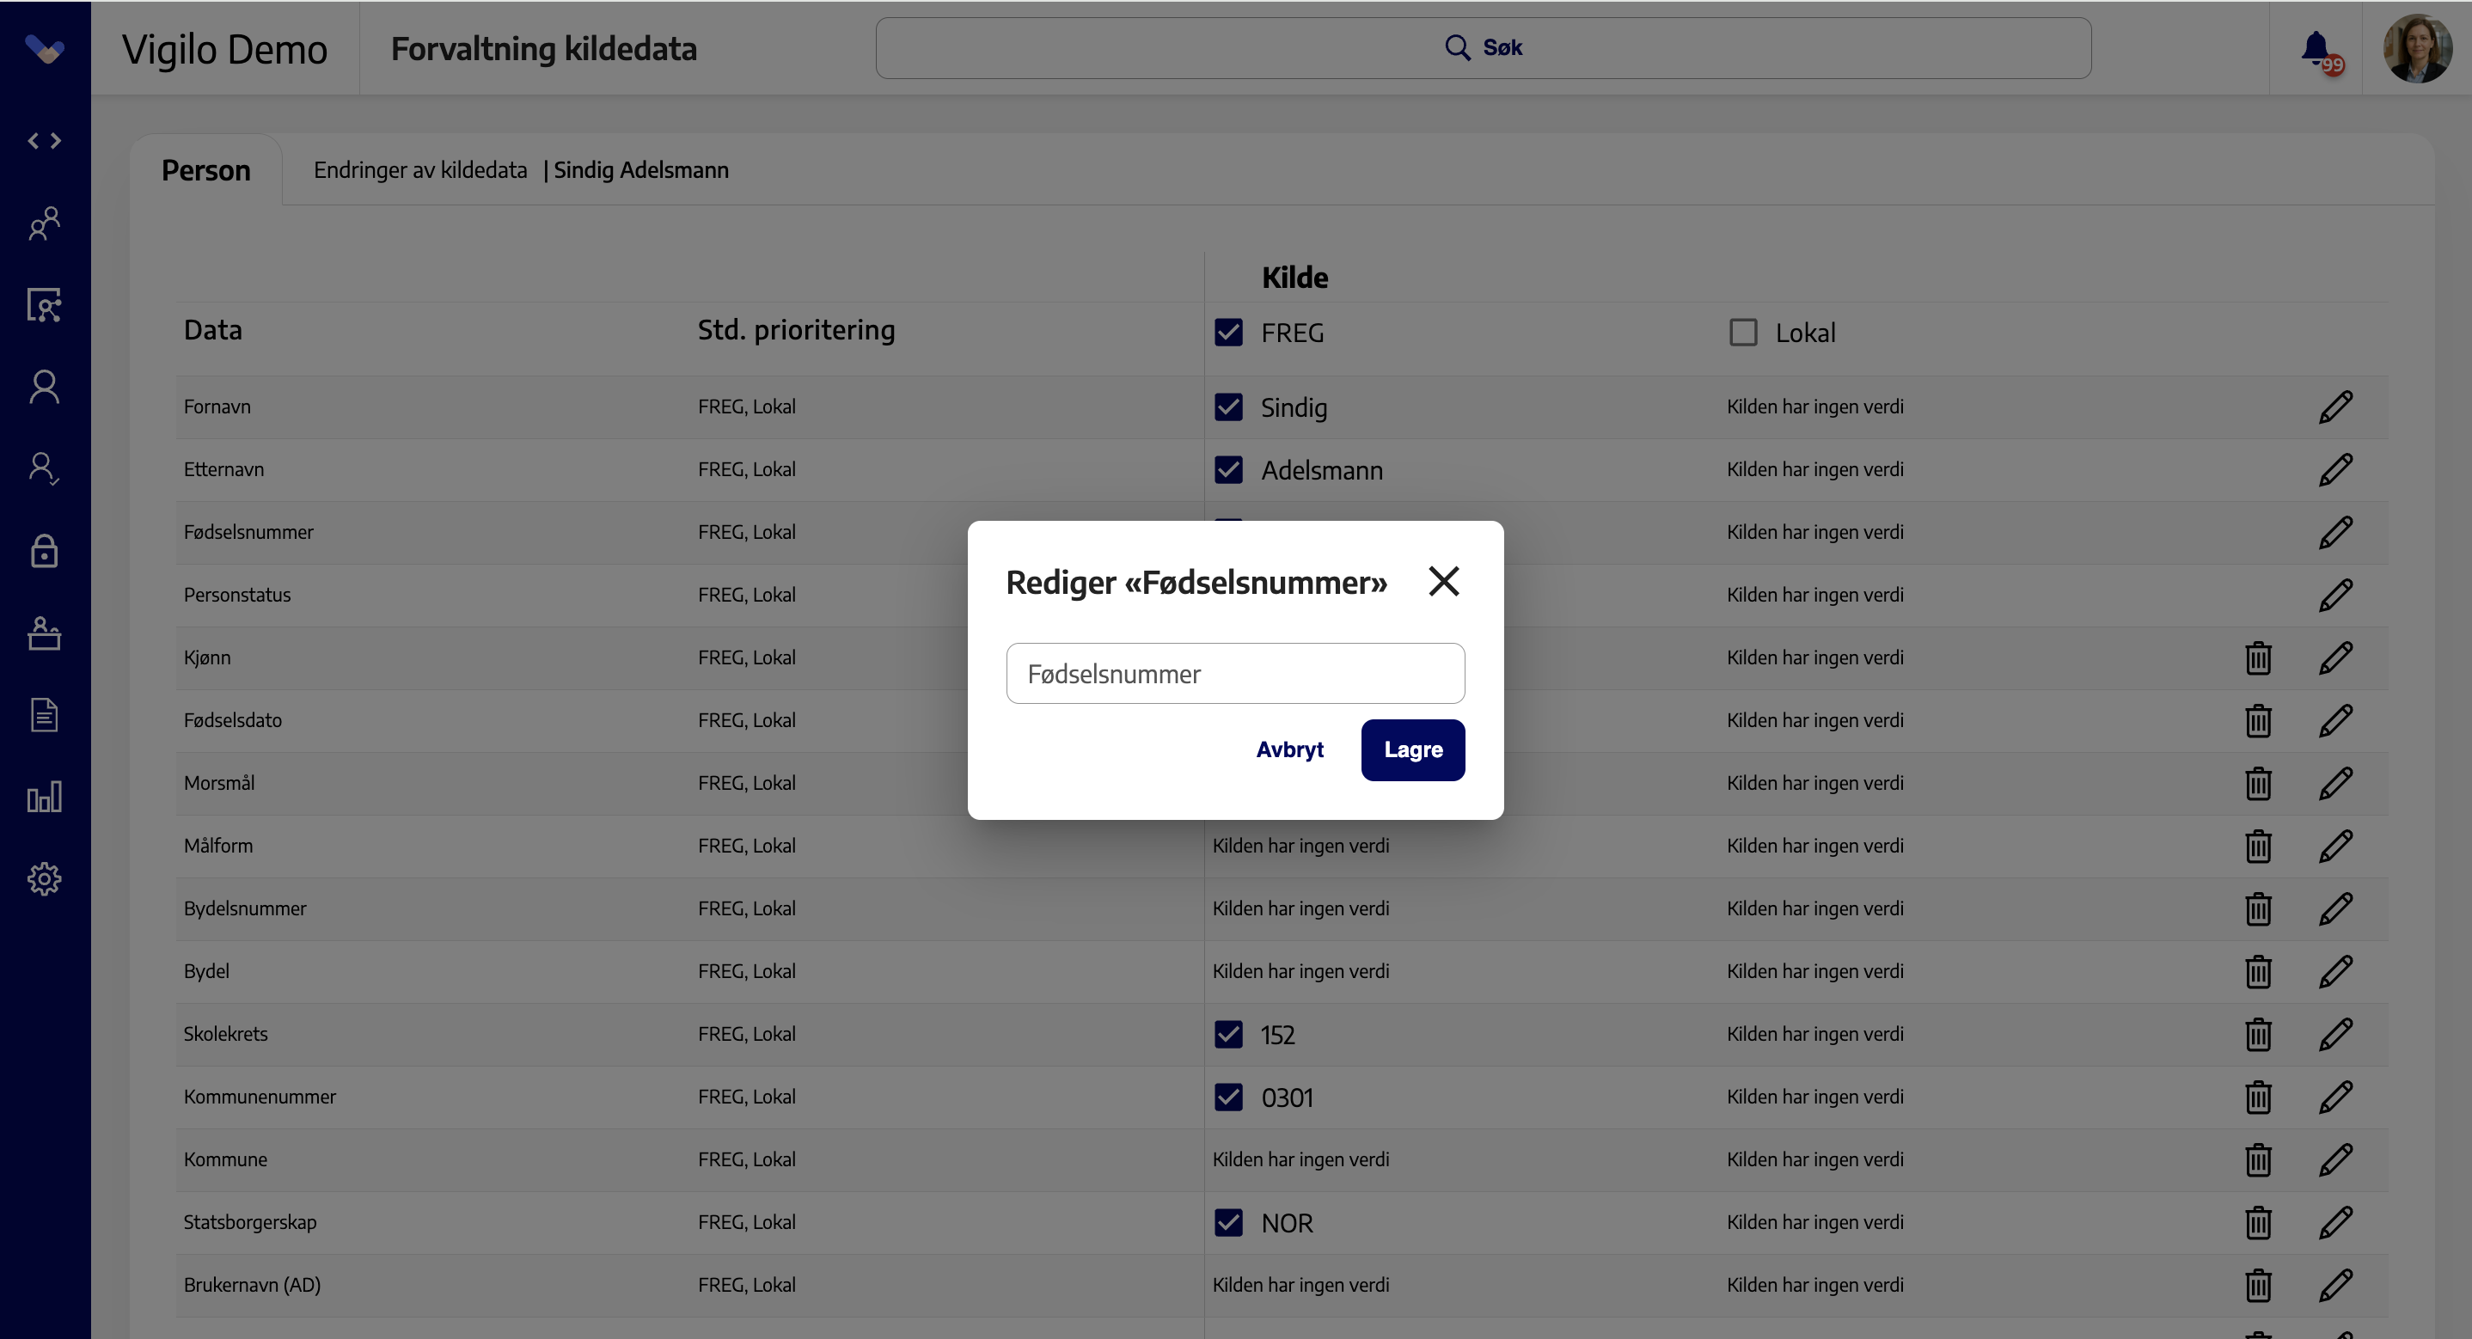Close the Rediger Fødselsnummer dialog
This screenshot has width=2472, height=1339.
[x=1443, y=581]
